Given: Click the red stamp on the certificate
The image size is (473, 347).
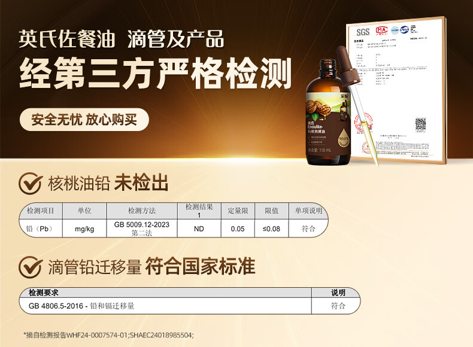Looking at the screenshot, I should (x=363, y=122).
